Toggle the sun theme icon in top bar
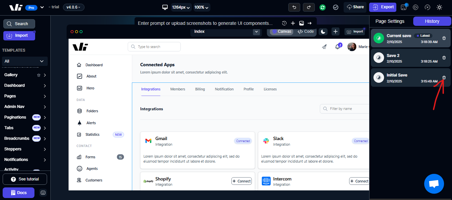 tap(439, 7)
